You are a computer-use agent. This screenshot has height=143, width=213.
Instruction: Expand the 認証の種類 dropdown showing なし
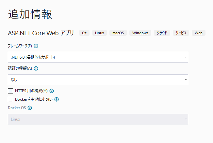pos(98,79)
